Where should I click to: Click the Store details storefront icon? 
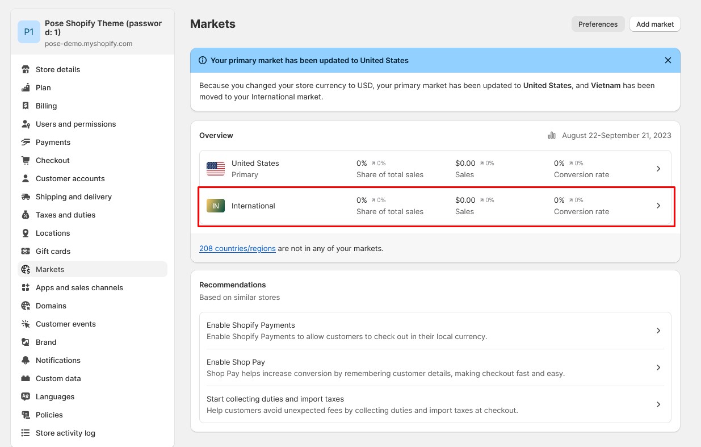26,69
